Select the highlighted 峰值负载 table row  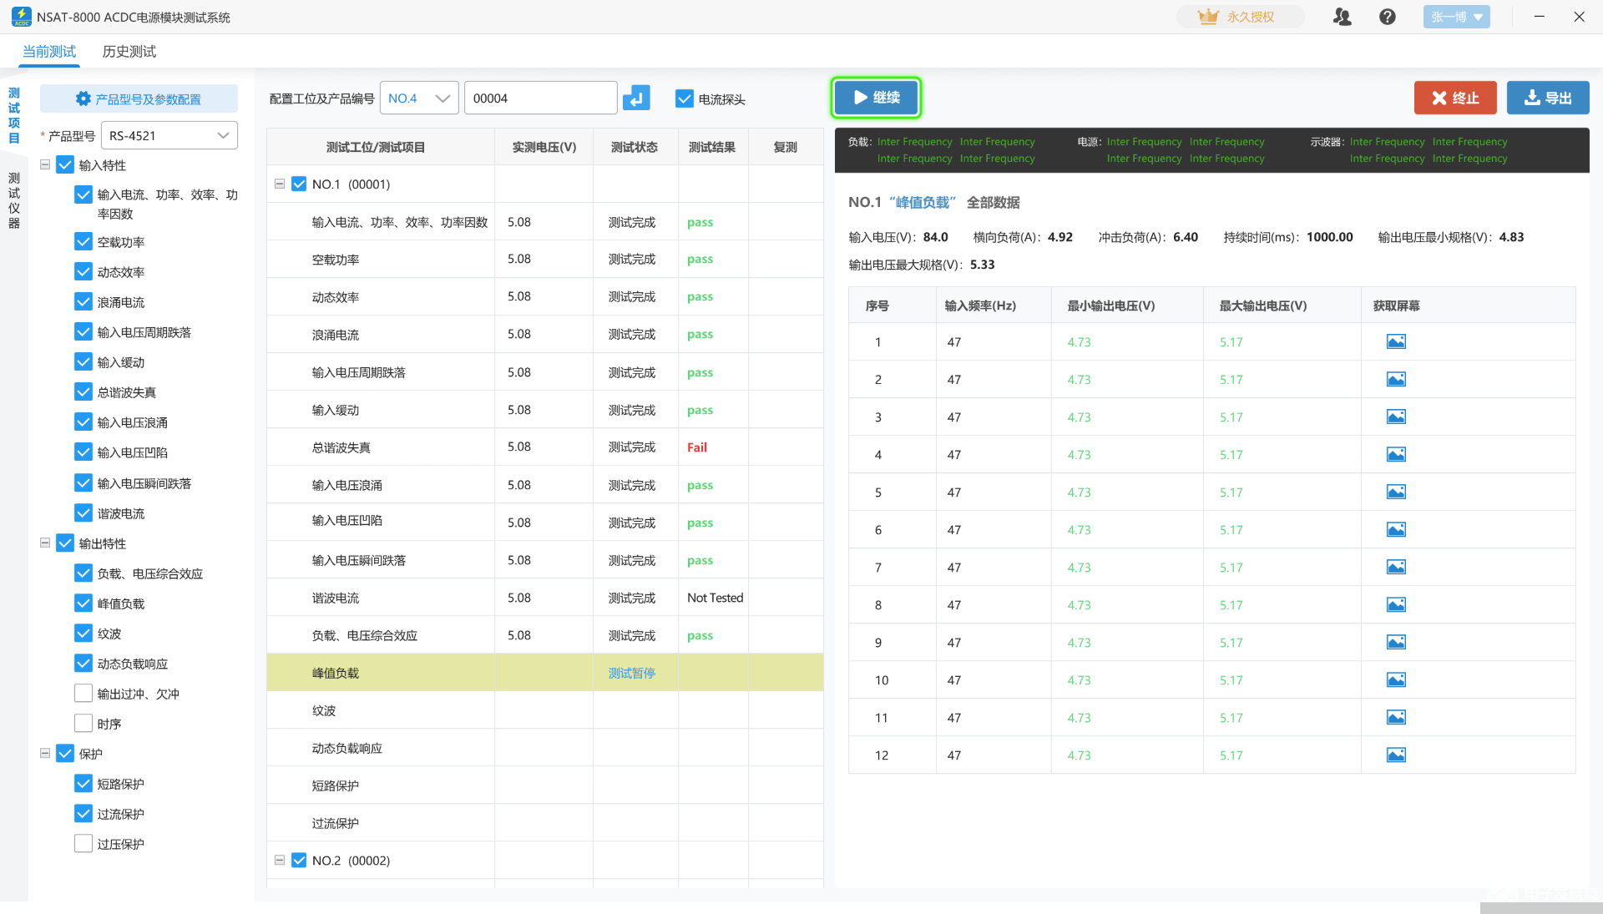coord(544,673)
